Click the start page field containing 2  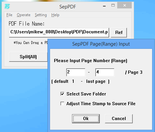(x=76, y=72)
